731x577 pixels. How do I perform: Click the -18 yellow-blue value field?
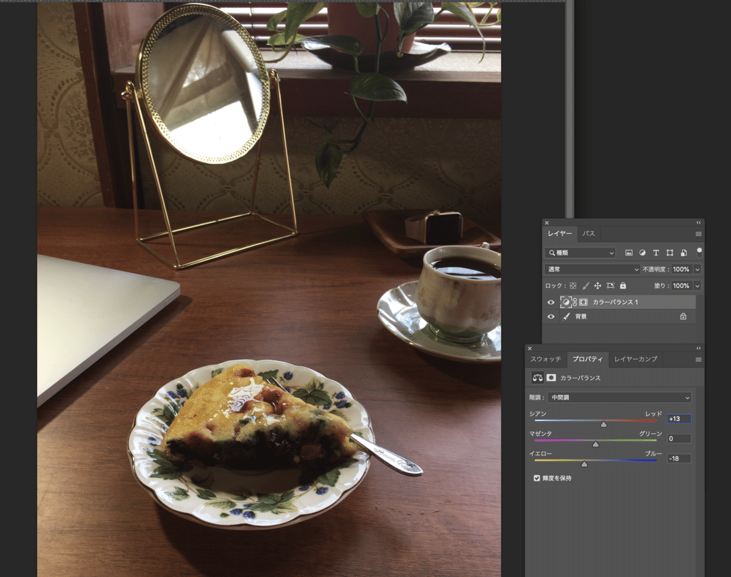[x=679, y=458]
